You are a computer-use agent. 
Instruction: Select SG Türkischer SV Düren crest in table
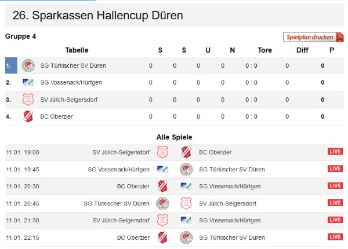(x=28, y=65)
